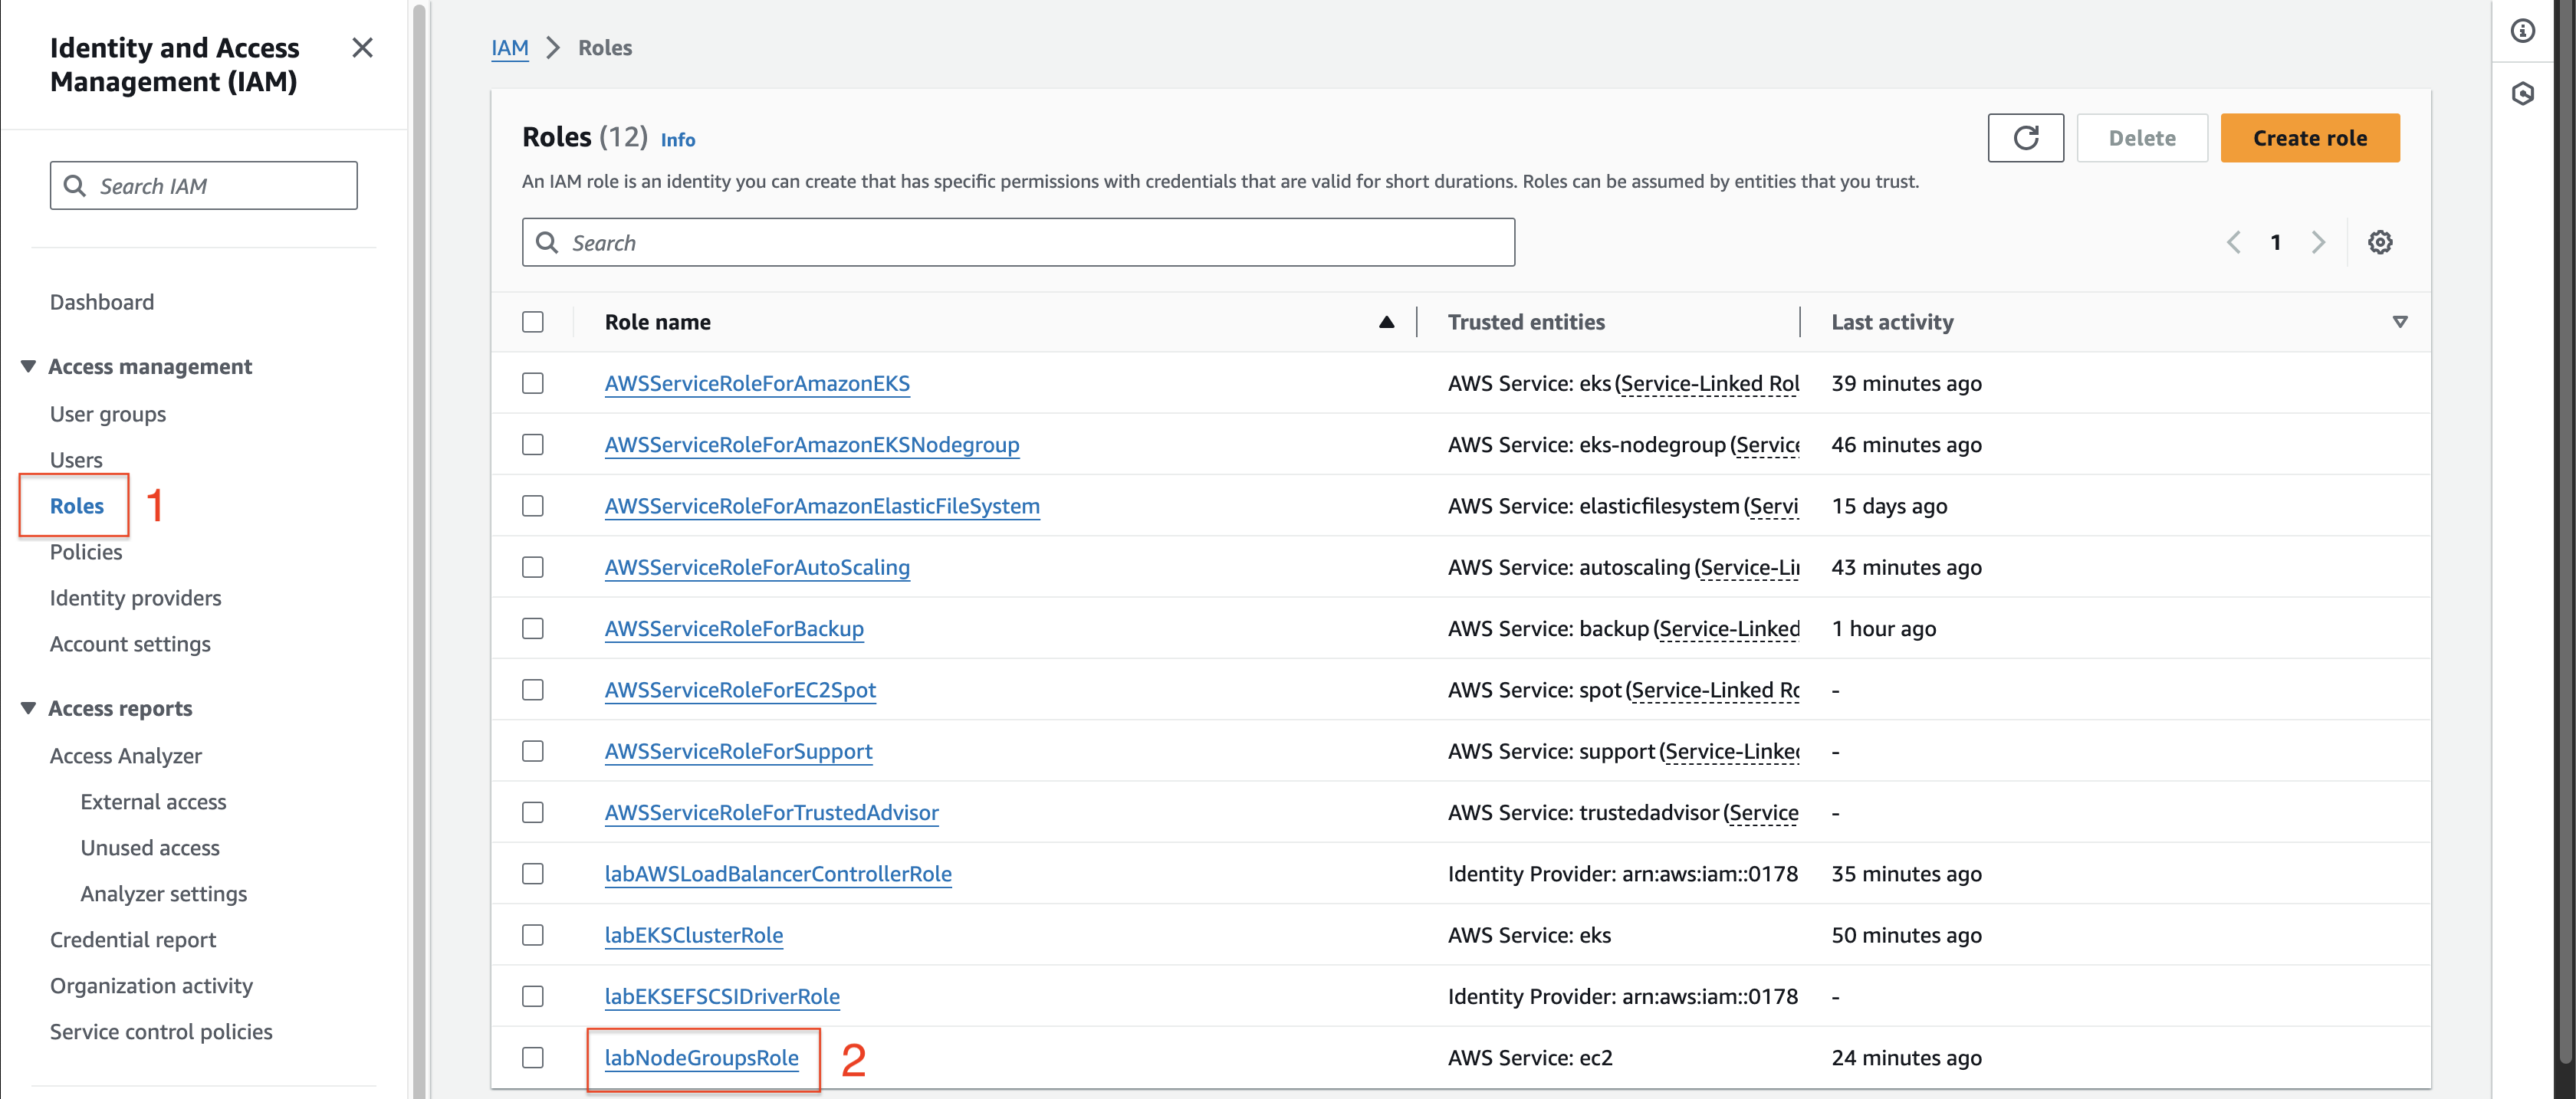Check AWSServiceRoleForTrustedAdvisor row checkbox
The height and width of the screenshot is (1099, 2576).
pyautogui.click(x=533, y=812)
